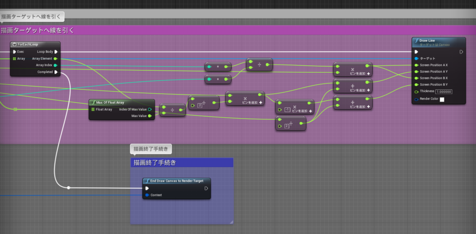The width and height of the screenshot is (476, 234).
Task: Click the Screen Position B Y pin
Action: (416, 84)
